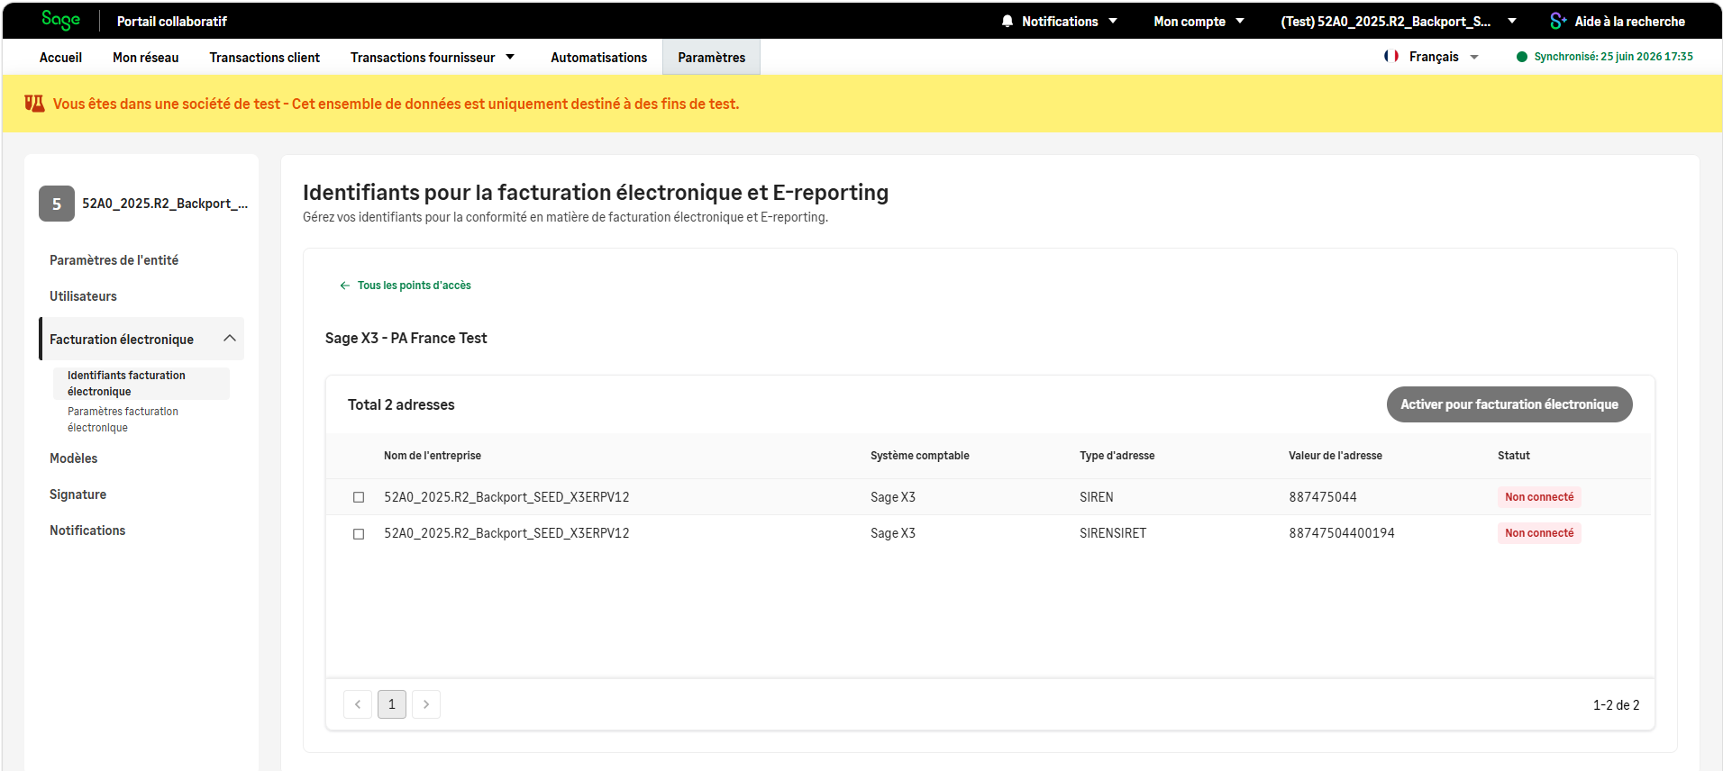The image size is (1723, 771).
Task: Click company name in SIREN row
Action: pos(506,497)
